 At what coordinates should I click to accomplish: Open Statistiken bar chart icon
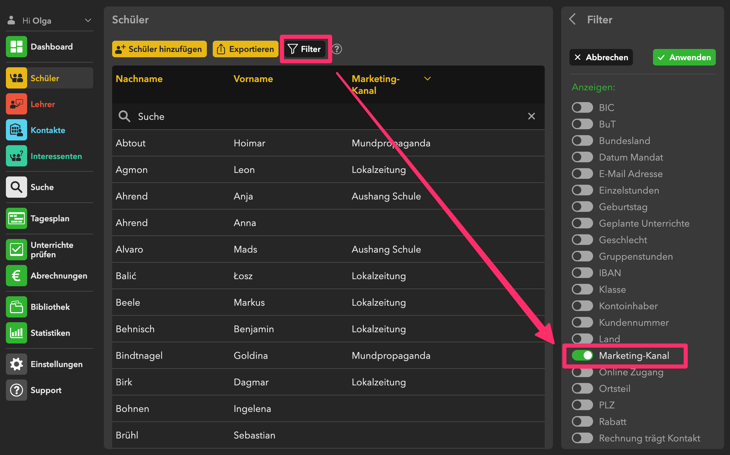point(16,333)
